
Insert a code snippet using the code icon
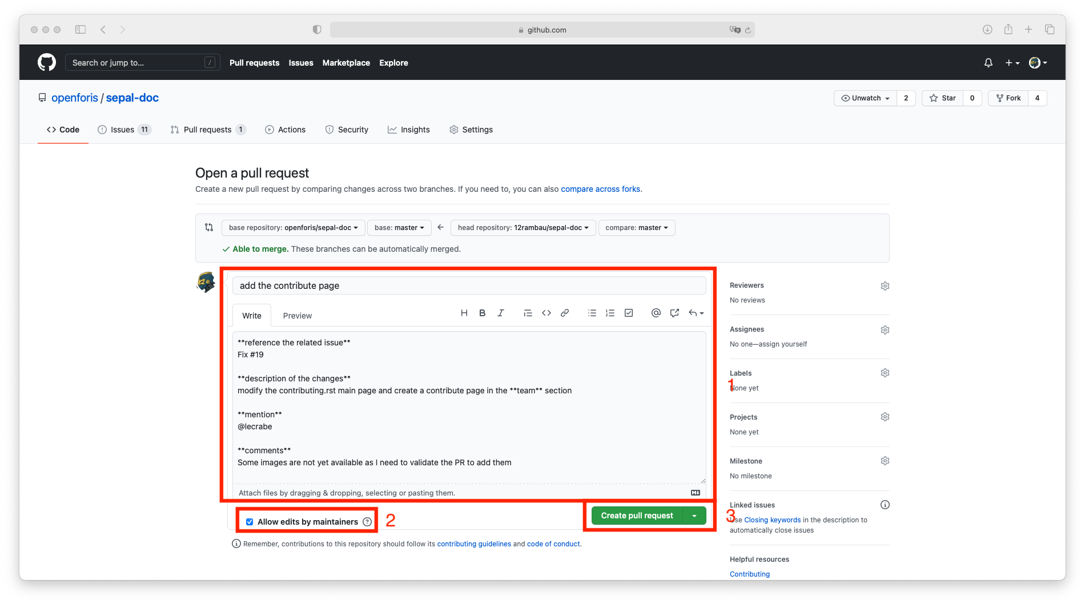pyautogui.click(x=546, y=313)
